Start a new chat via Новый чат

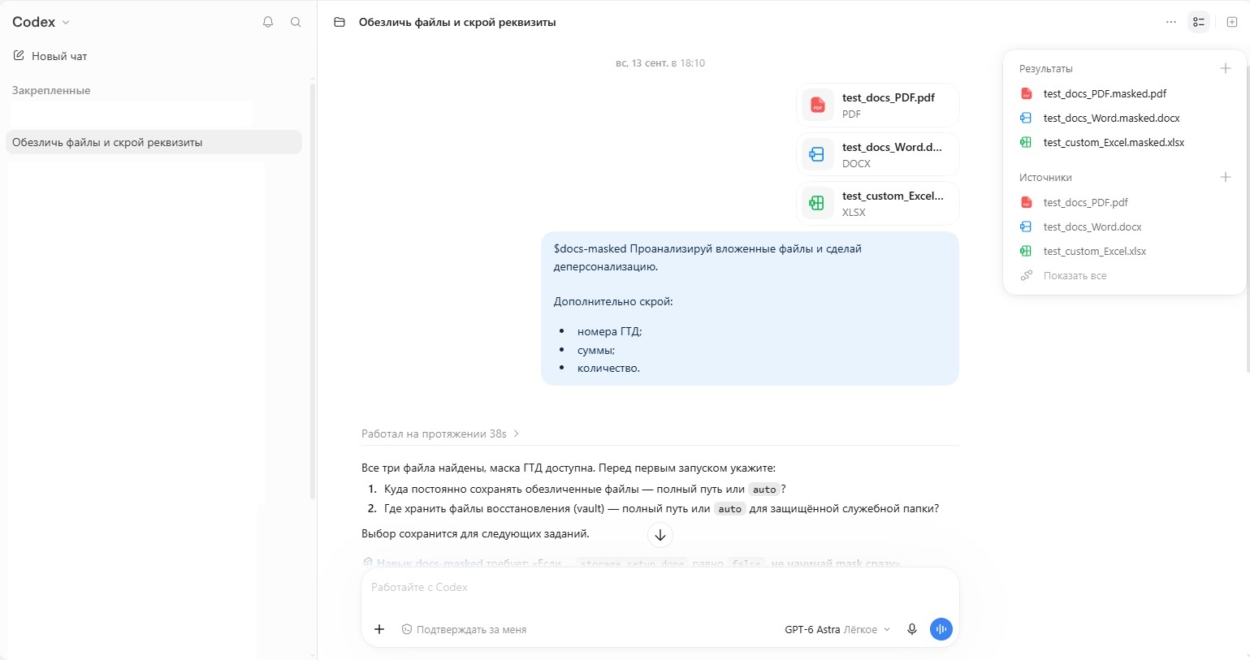pos(50,56)
